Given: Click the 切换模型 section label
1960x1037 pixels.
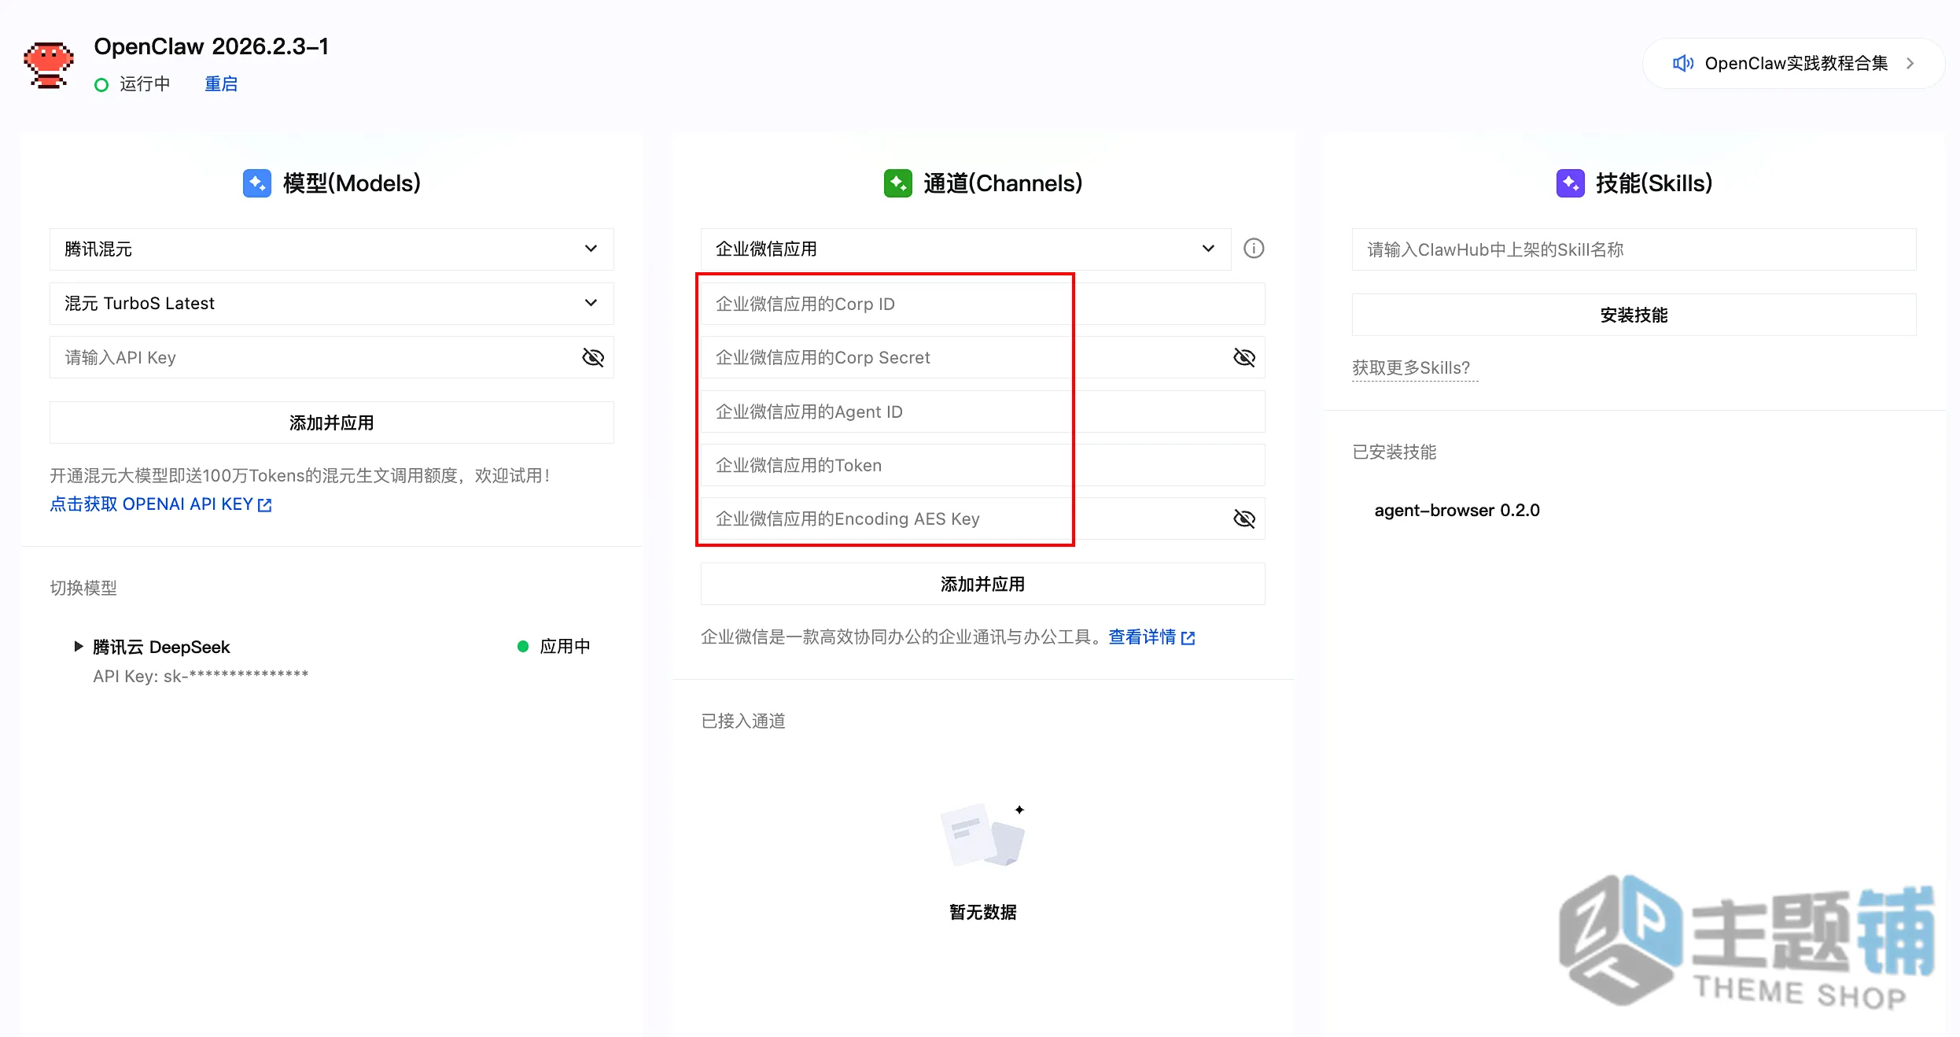Looking at the screenshot, I should pos(83,589).
